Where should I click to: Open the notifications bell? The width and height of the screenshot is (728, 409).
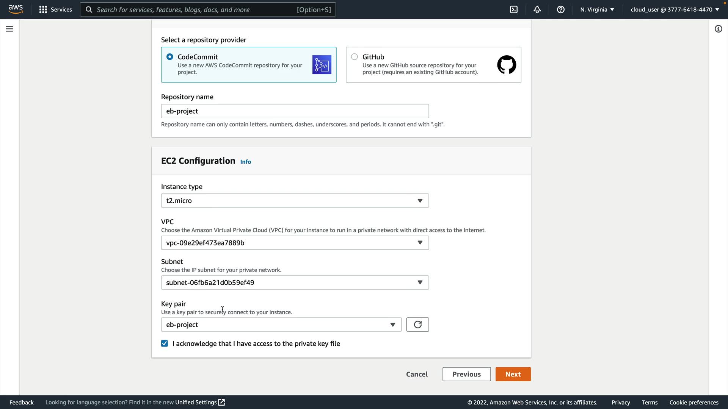click(537, 9)
